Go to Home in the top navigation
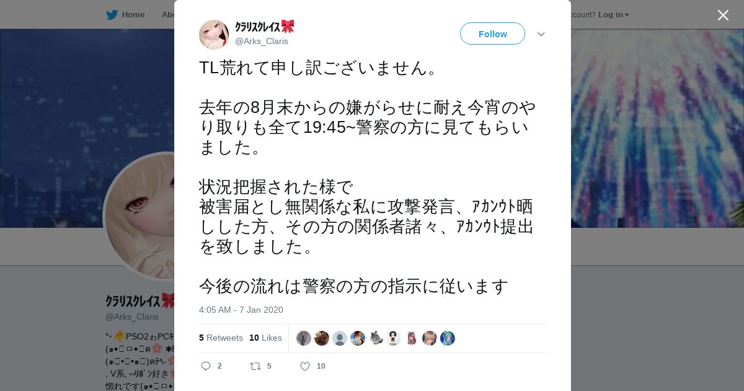The height and width of the screenshot is (391, 744). [133, 14]
